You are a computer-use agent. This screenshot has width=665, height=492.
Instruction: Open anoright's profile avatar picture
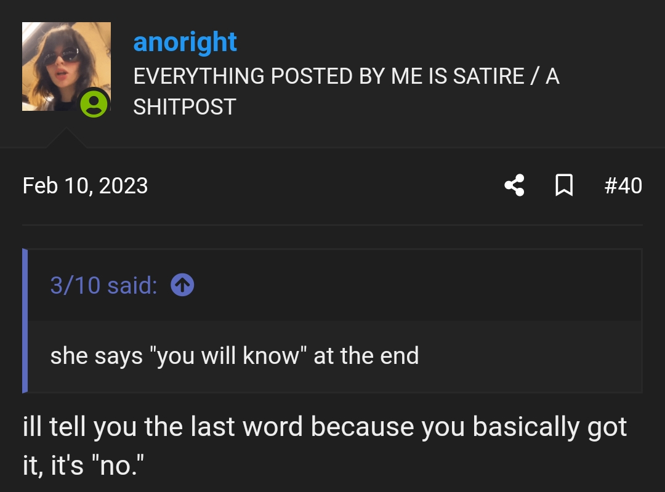[66, 66]
